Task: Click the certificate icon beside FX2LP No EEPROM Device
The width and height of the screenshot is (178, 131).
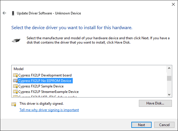Action: point(15,81)
